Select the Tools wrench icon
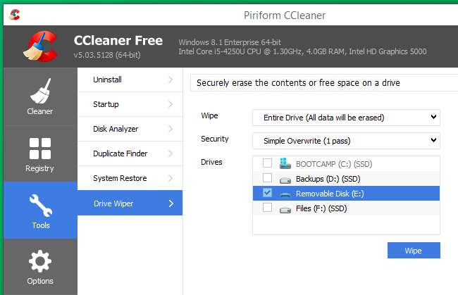458x295 pixels. (41, 206)
